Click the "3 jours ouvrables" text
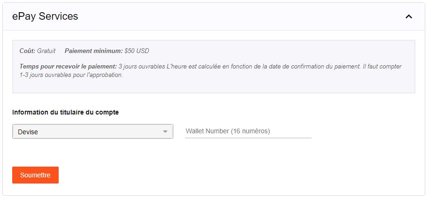Image resolution: width=429 pixels, height=199 pixels. 142,67
